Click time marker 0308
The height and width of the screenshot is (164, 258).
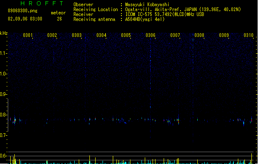coord(199,35)
